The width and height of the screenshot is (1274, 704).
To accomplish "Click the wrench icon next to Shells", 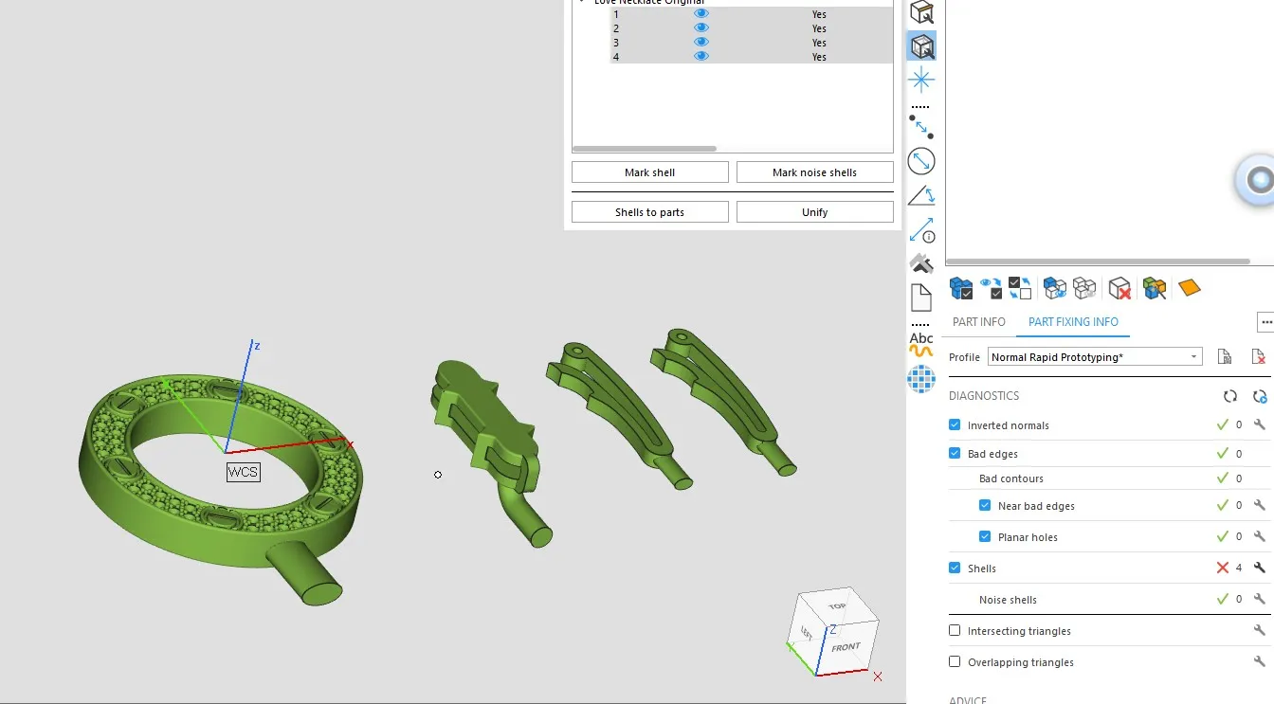I will click(1259, 569).
